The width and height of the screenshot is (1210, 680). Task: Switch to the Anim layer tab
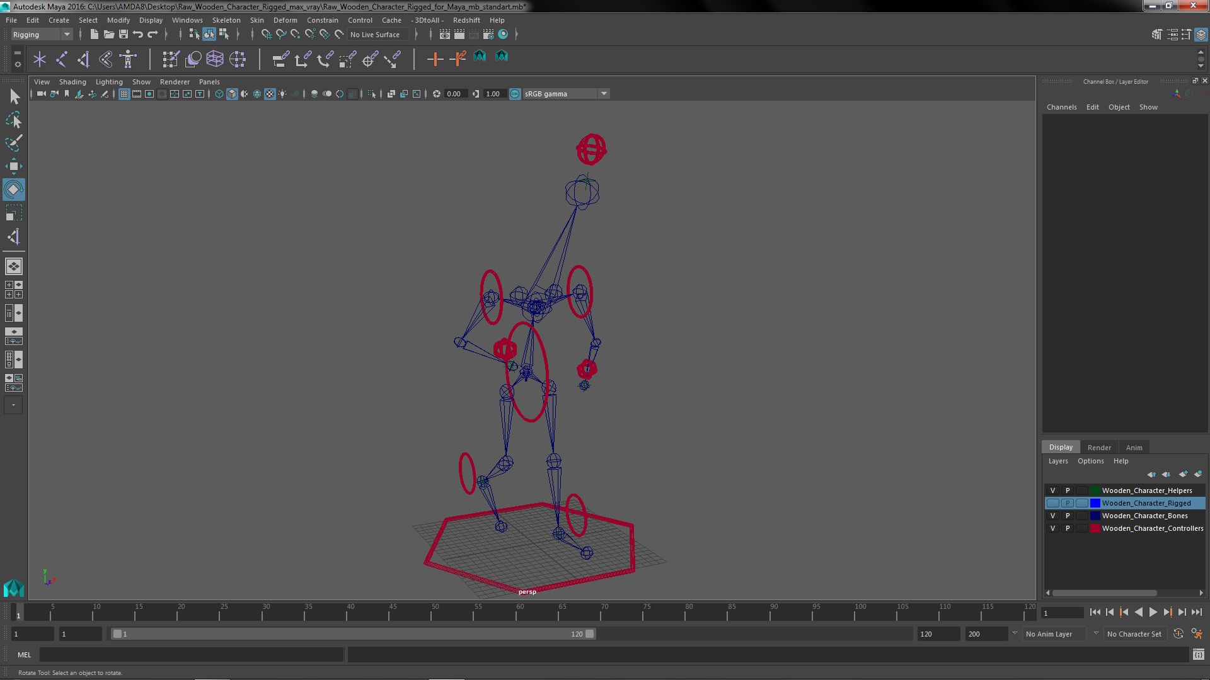coord(1134,448)
